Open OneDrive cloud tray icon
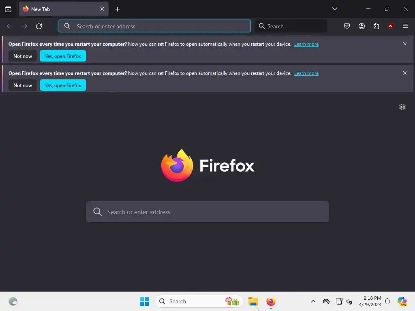The width and height of the screenshot is (415, 311). click(x=326, y=301)
